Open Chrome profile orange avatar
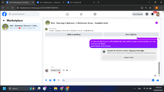Image resolution: width=164 pixels, height=92 pixels. click(x=157, y=8)
